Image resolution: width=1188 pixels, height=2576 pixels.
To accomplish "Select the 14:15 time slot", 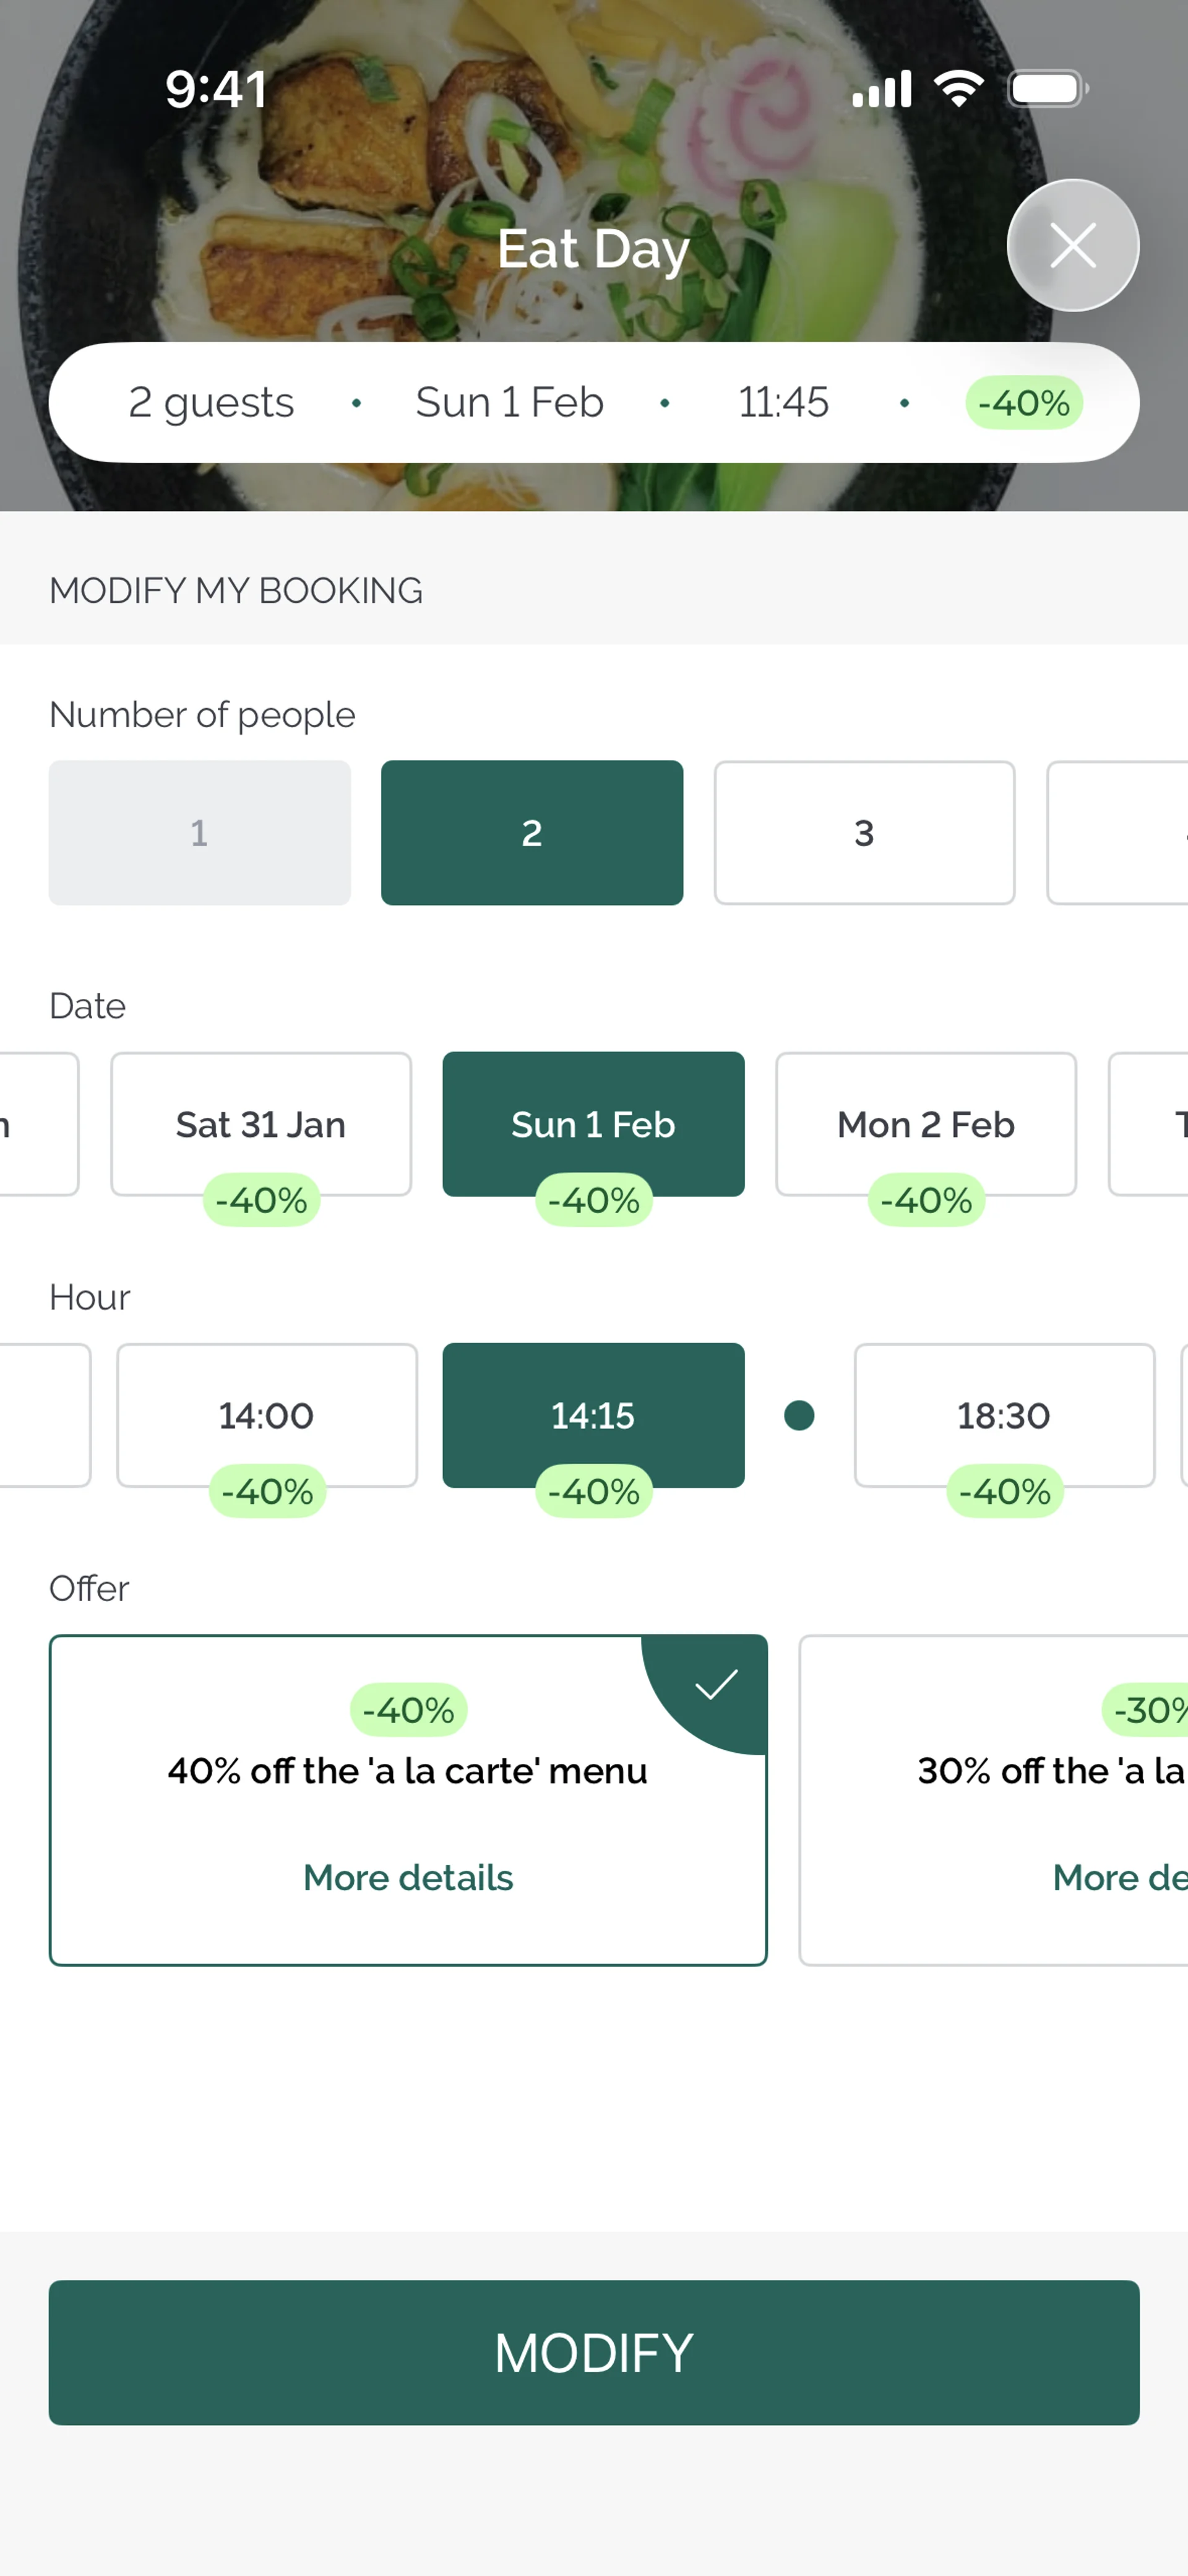I will [x=593, y=1415].
